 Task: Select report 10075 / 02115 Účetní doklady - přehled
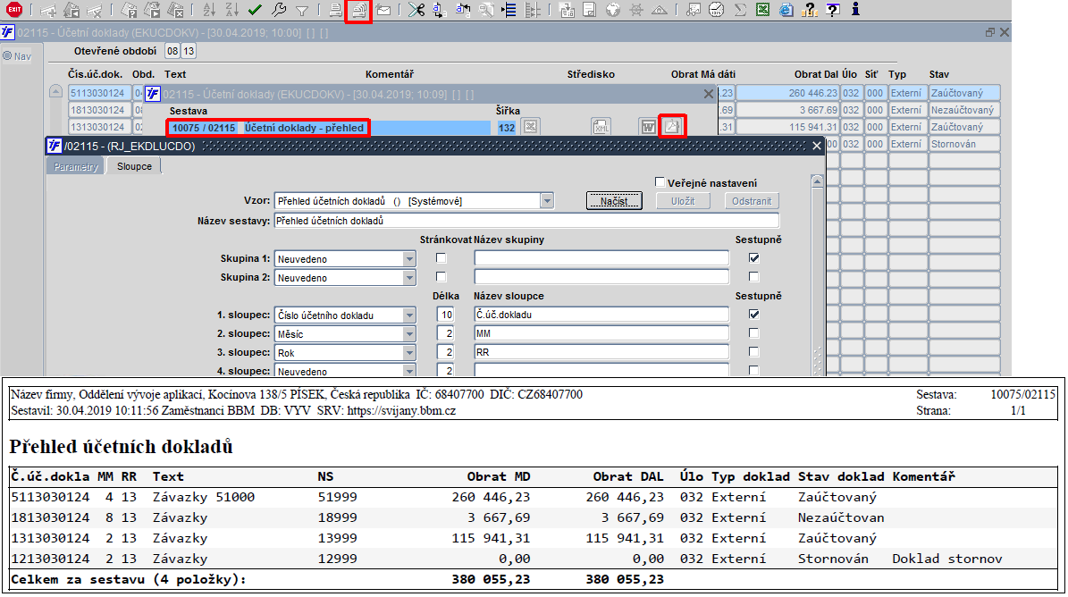(268, 127)
